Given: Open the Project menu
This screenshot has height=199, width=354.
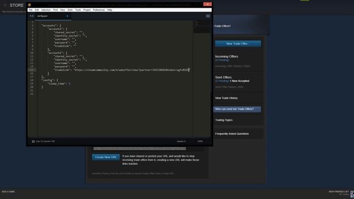Looking at the screenshot, I should (x=87, y=10).
